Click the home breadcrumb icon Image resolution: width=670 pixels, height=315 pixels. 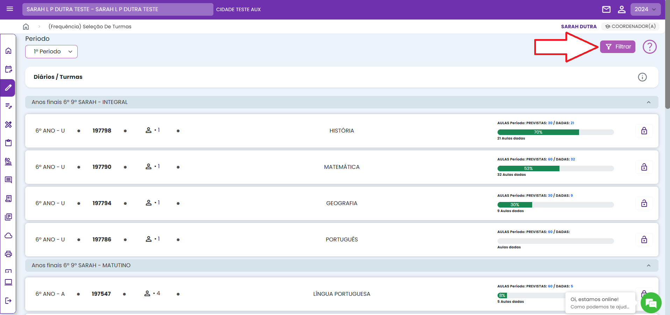[26, 27]
